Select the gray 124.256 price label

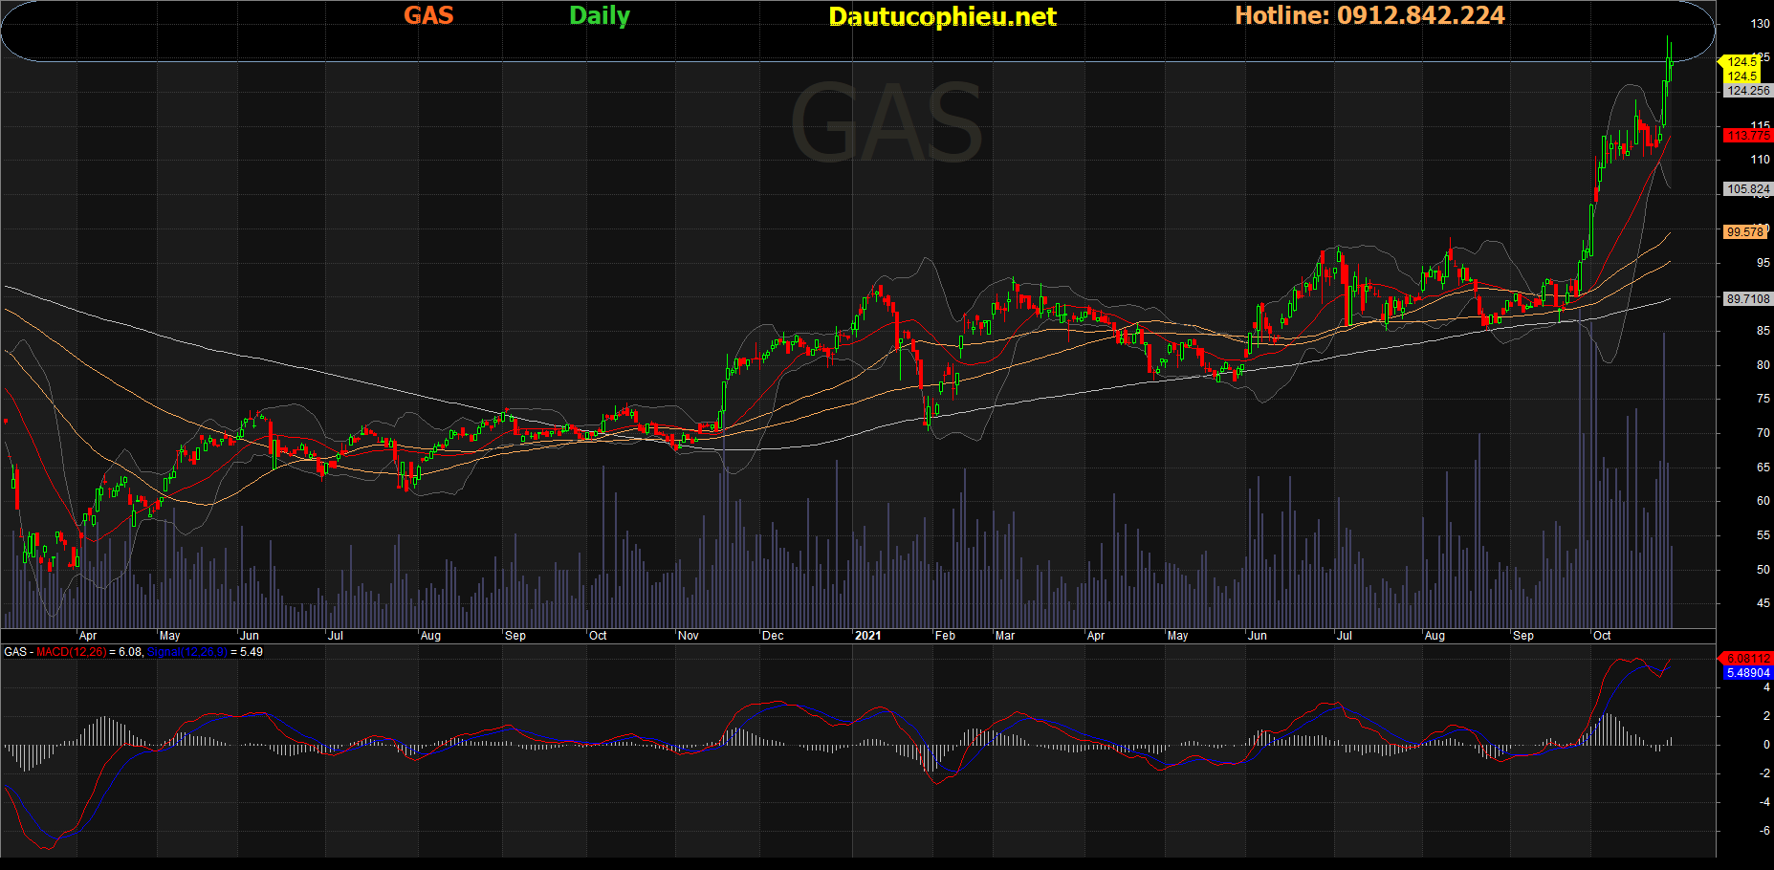[1747, 91]
